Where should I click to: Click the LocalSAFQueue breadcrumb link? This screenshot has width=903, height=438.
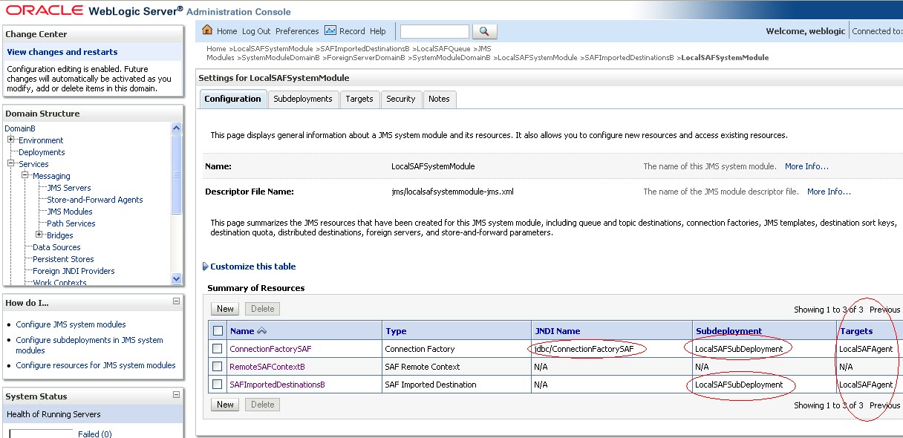pyautogui.click(x=443, y=49)
